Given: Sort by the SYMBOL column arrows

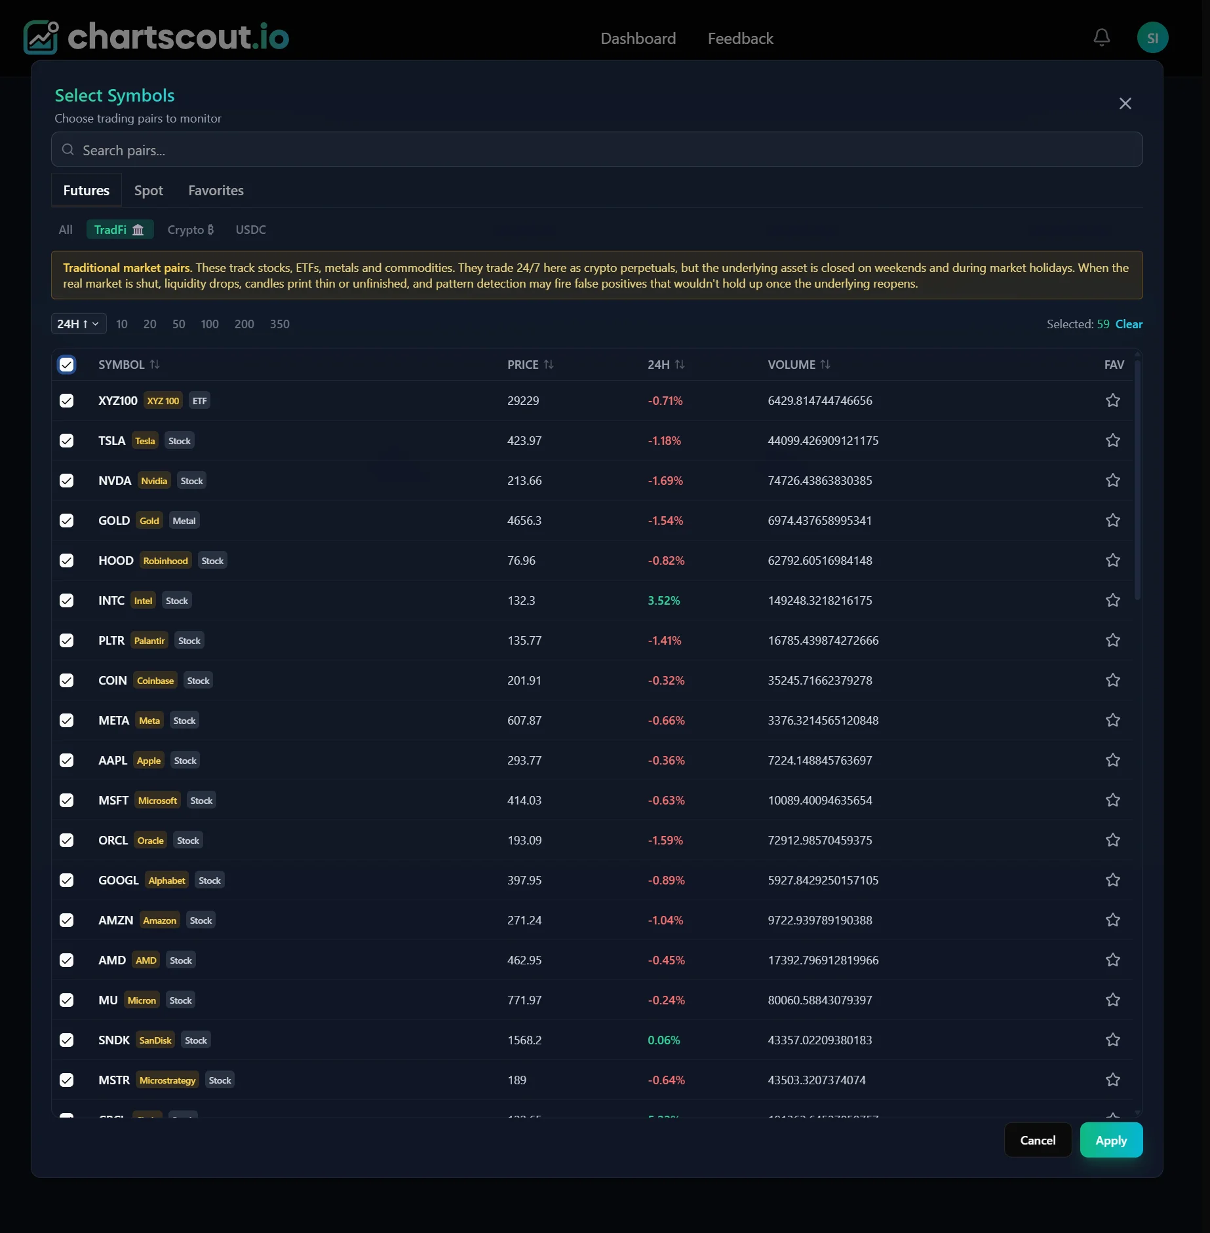Looking at the screenshot, I should tap(155, 364).
